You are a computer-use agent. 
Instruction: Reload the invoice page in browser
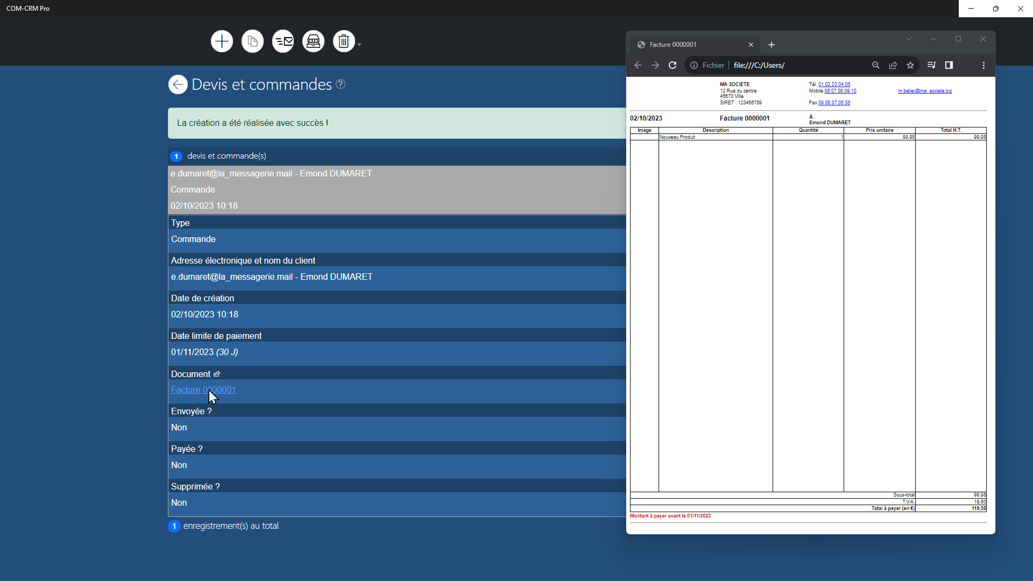673,65
